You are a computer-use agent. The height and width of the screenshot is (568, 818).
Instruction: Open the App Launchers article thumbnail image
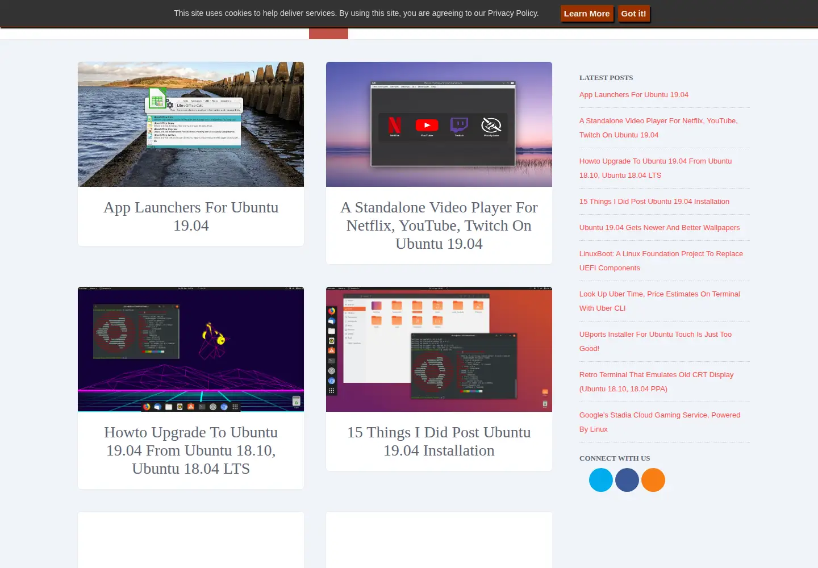coord(191,124)
